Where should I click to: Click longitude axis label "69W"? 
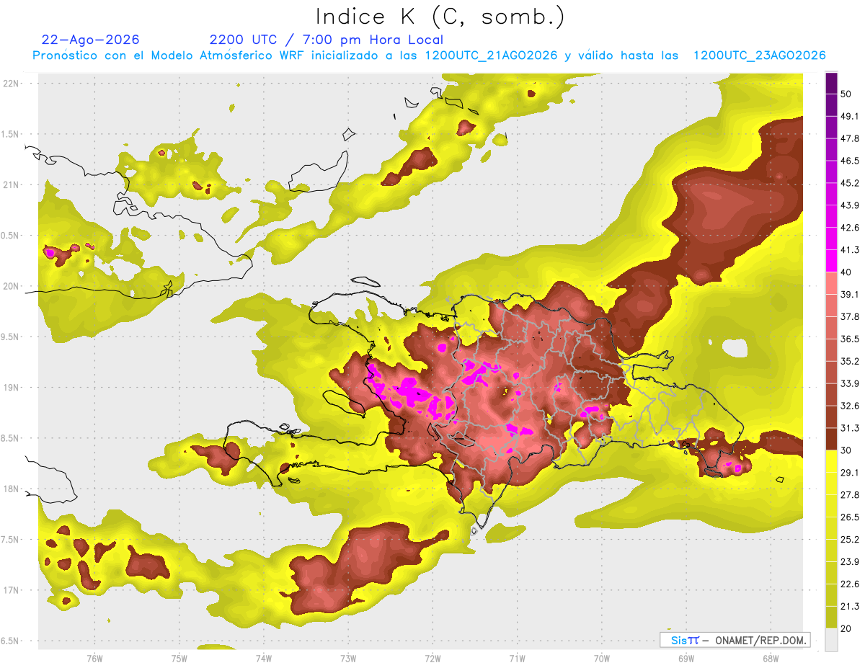coord(686,659)
